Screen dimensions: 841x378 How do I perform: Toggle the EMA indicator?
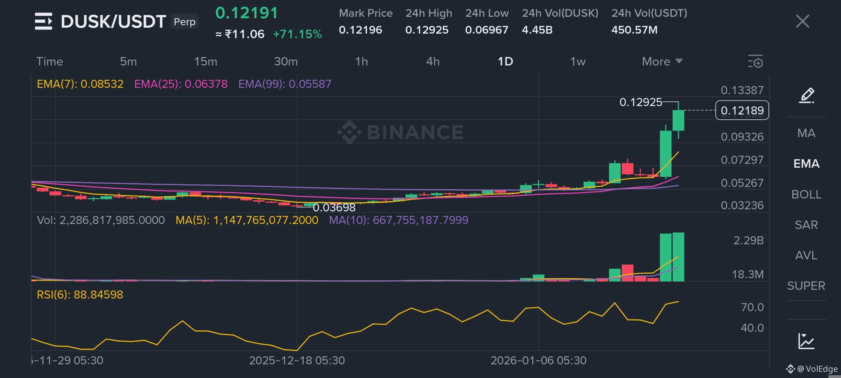[x=806, y=164]
